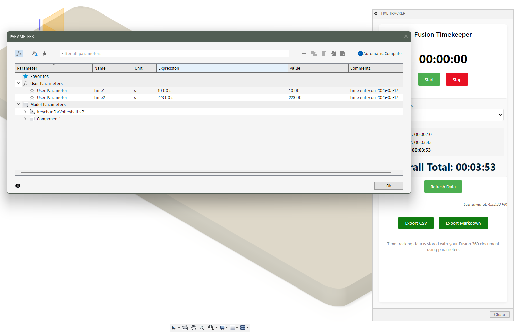Image resolution: width=532 pixels, height=334 pixels.
Task: Collapse the Time Tracker panel header icon
Action: [x=376, y=13]
